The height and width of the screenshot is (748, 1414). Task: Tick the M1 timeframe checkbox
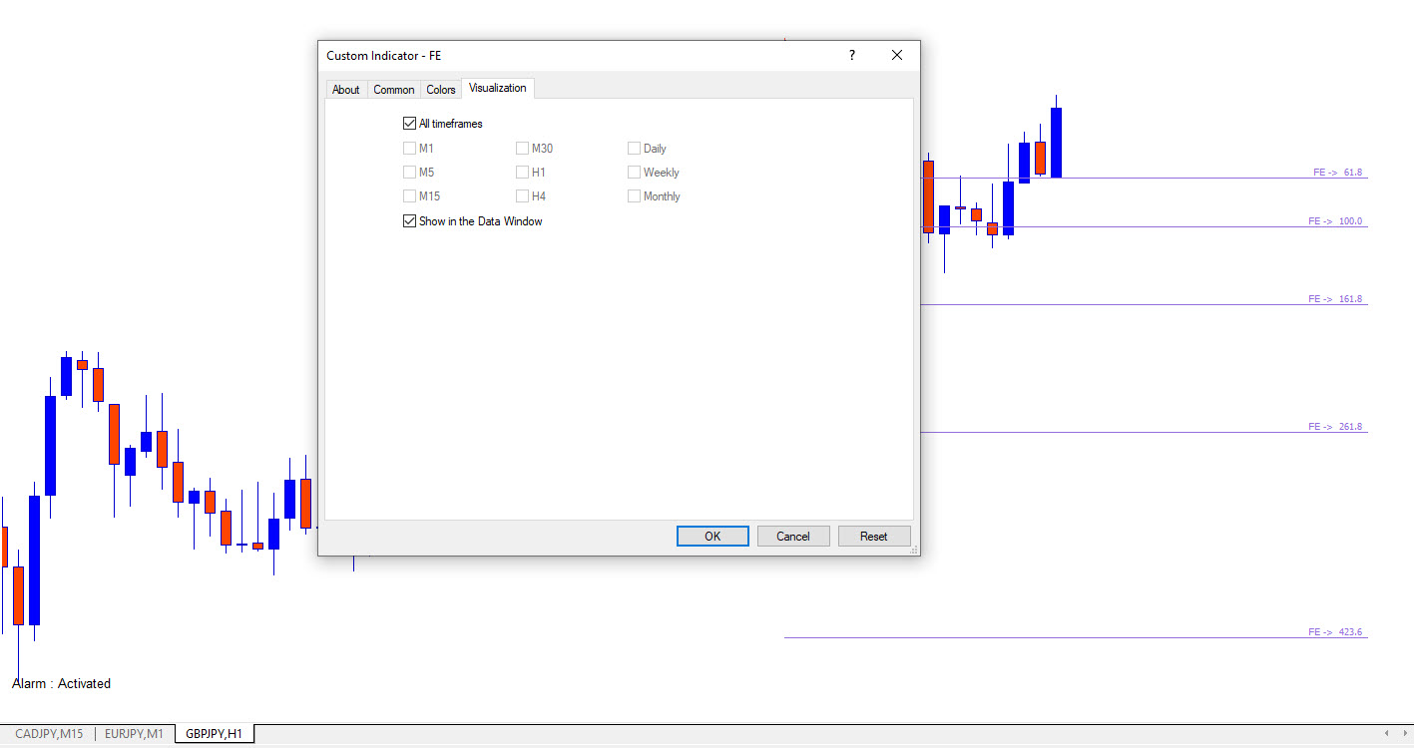click(409, 149)
